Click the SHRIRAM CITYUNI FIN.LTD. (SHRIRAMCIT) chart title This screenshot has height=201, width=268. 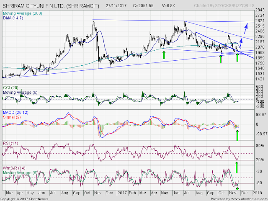pyautogui.click(x=51, y=6)
